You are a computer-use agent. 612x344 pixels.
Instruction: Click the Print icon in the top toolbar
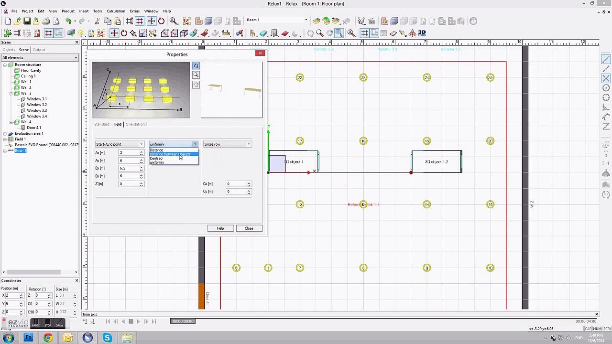click(x=46, y=21)
